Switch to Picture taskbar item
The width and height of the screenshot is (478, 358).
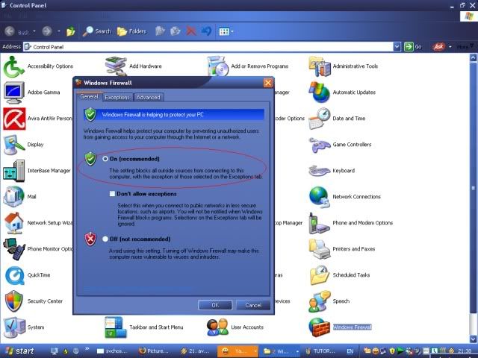(x=155, y=351)
